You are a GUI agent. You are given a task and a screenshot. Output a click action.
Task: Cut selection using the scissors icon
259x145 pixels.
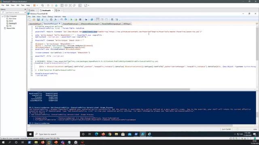tap(42, 20)
